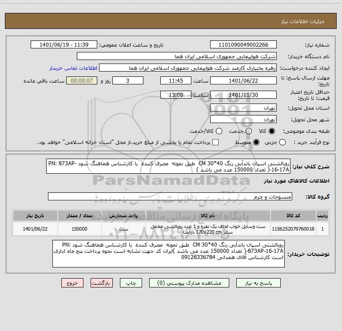Click the request creator name field
Screen dimensions: 342x331
click(x=188, y=68)
